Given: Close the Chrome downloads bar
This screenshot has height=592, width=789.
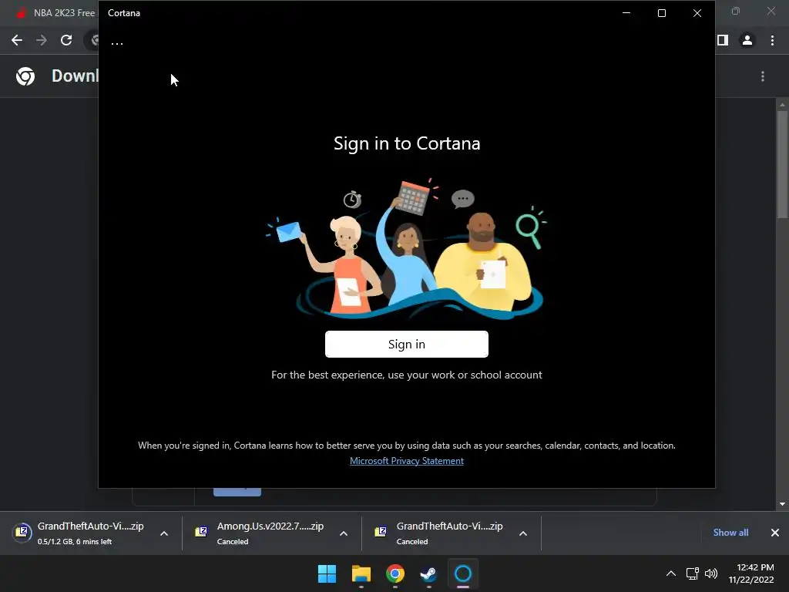Looking at the screenshot, I should [775, 533].
